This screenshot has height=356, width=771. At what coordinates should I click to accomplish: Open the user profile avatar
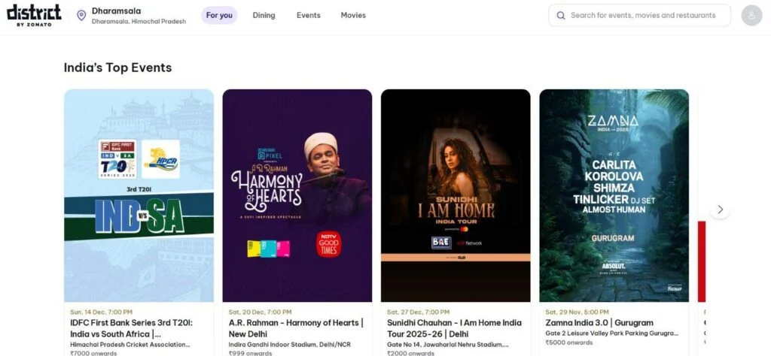tap(751, 15)
